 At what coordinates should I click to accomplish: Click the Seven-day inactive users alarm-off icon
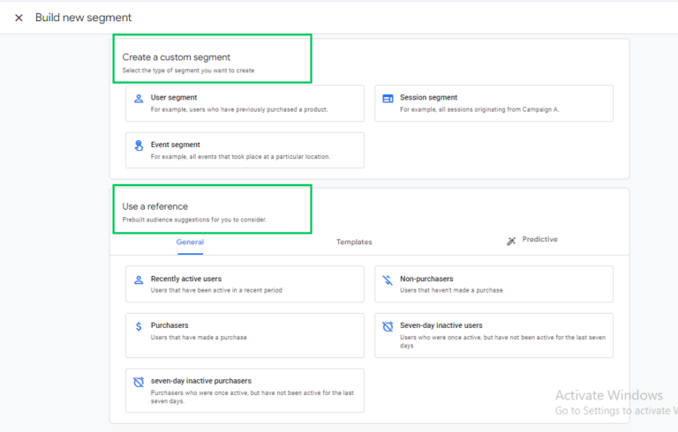tap(388, 326)
